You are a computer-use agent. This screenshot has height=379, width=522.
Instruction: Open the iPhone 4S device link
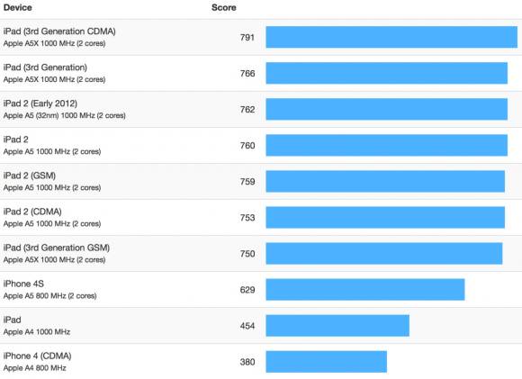[23, 284]
